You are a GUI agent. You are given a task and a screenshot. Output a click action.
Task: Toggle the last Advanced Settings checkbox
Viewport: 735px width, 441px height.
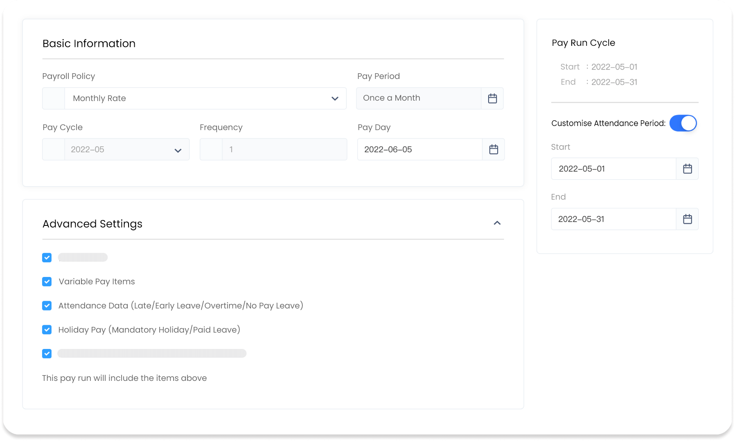(47, 353)
